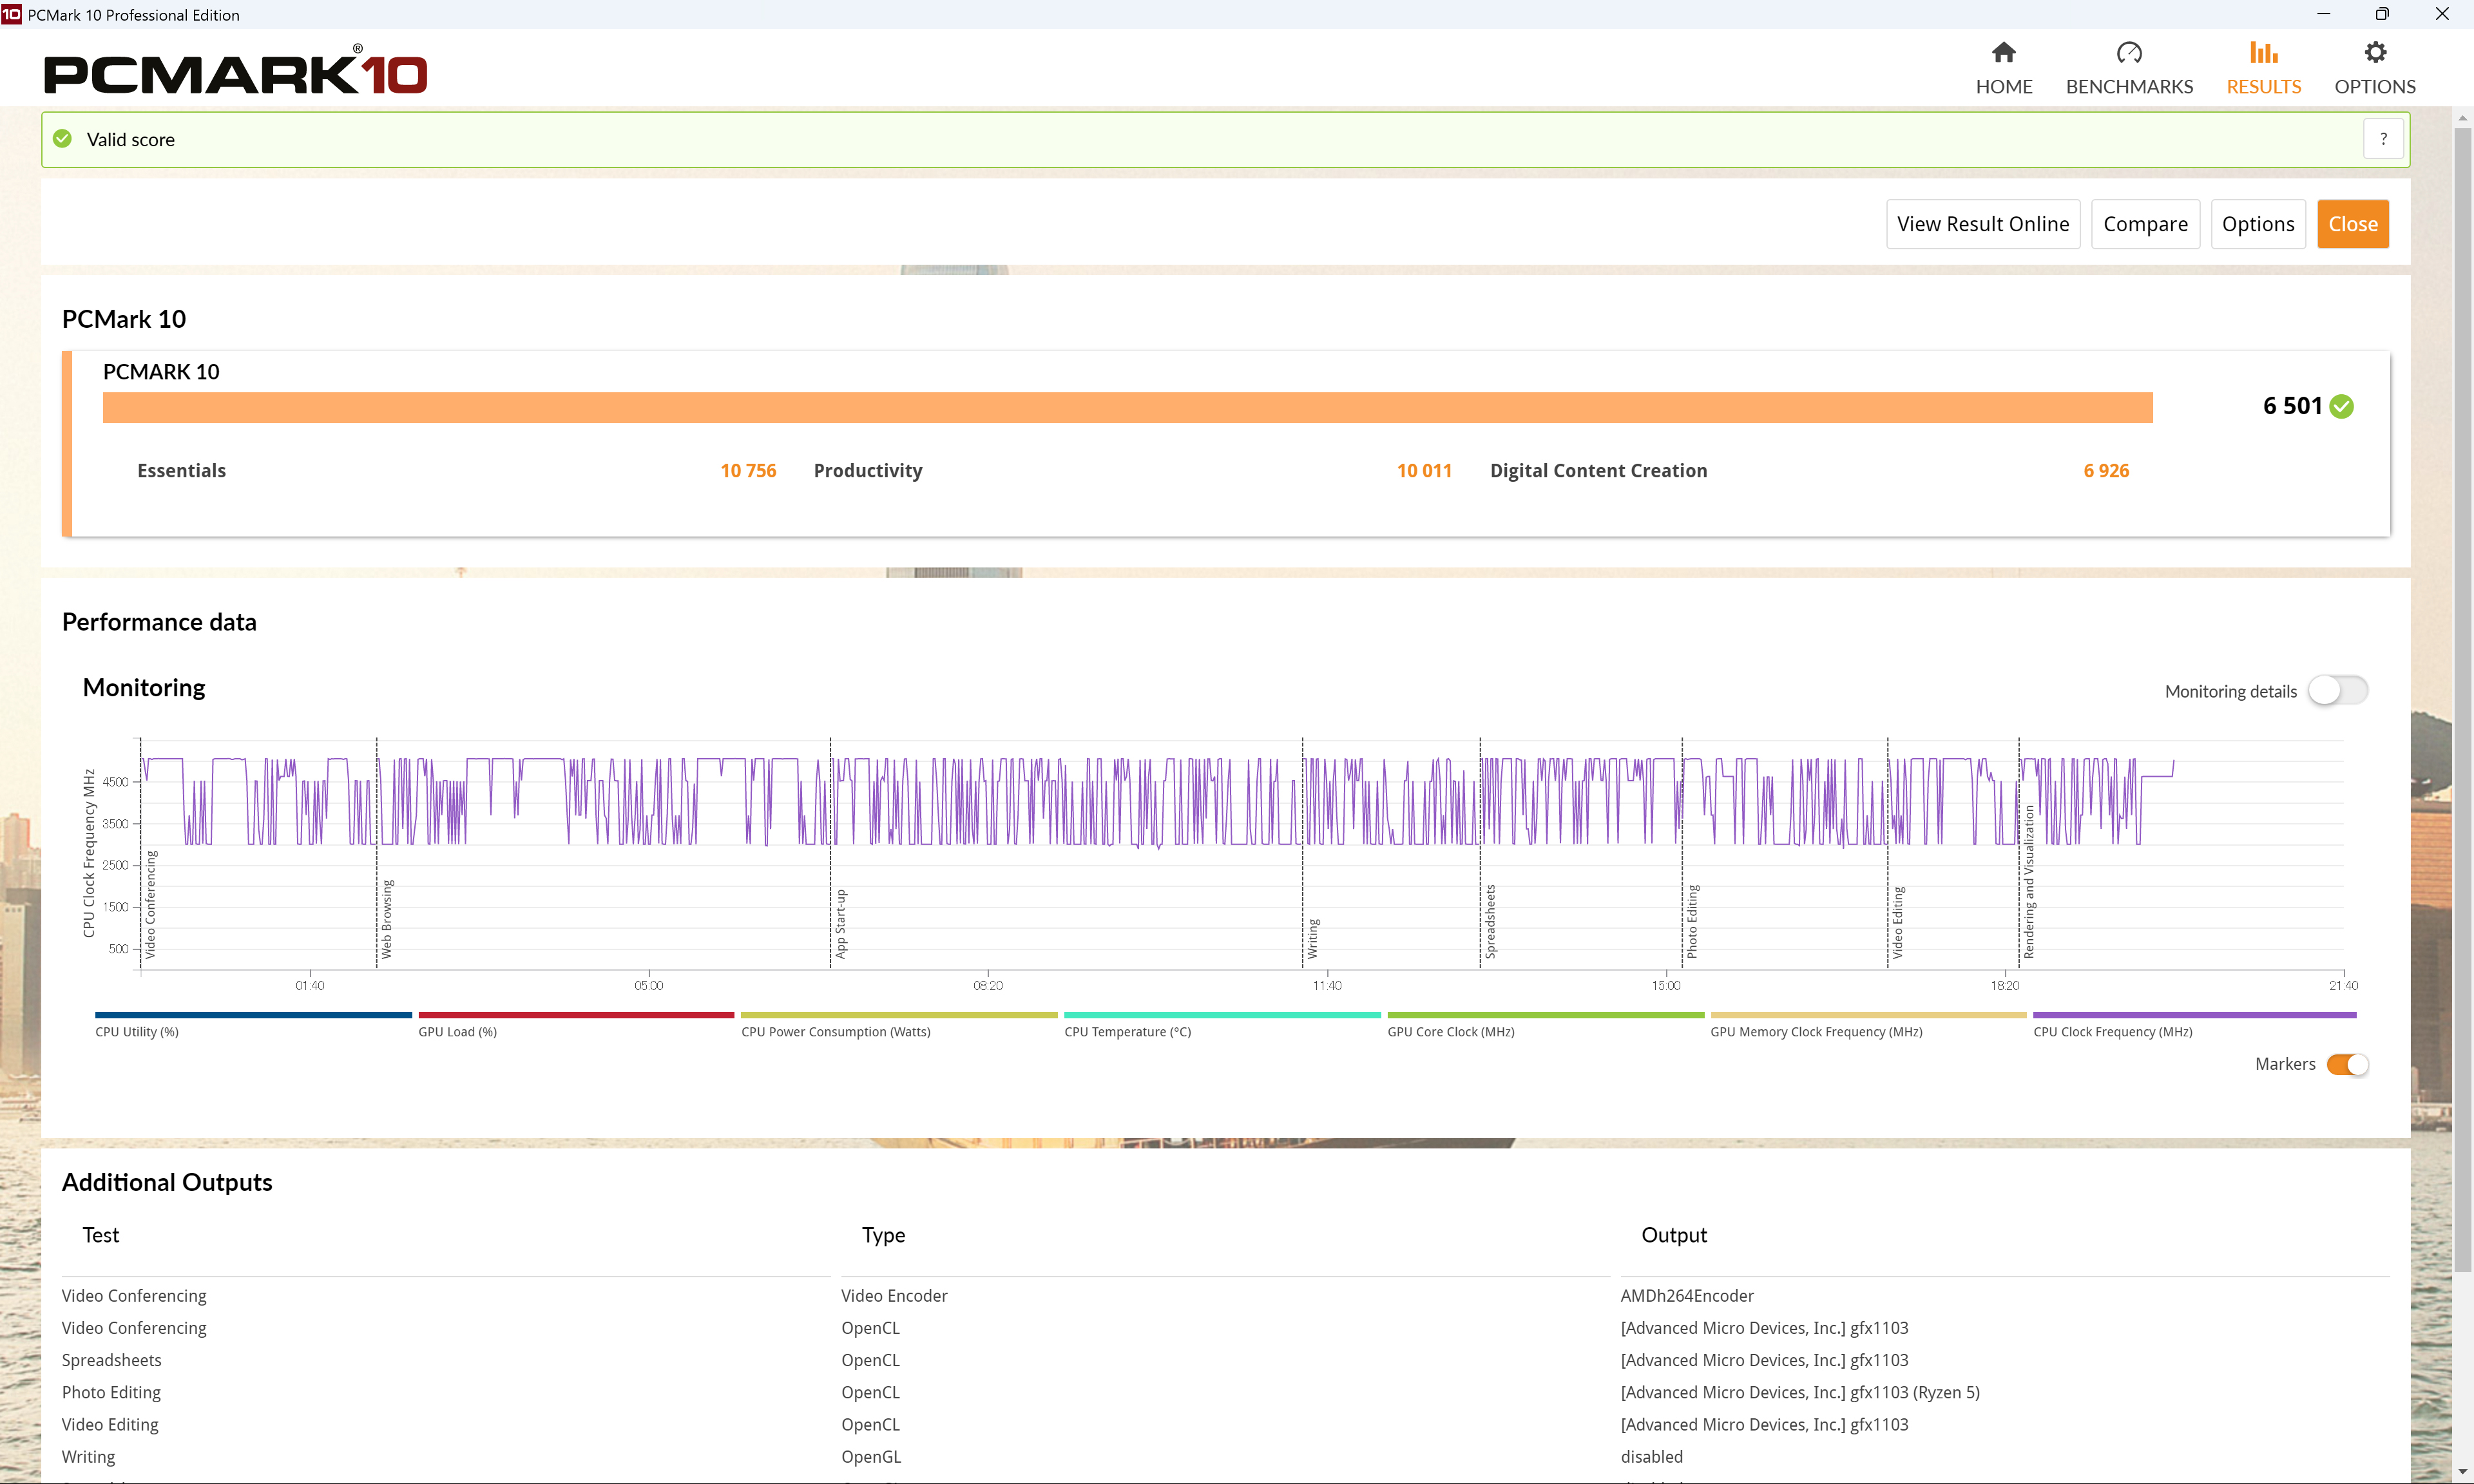Open Benchmarks via gauge icon

[x=2129, y=52]
